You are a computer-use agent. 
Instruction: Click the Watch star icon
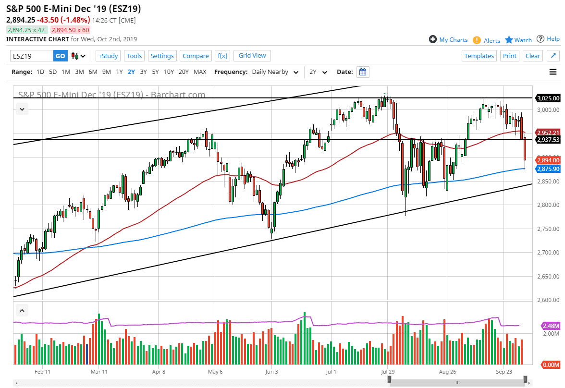click(508, 40)
